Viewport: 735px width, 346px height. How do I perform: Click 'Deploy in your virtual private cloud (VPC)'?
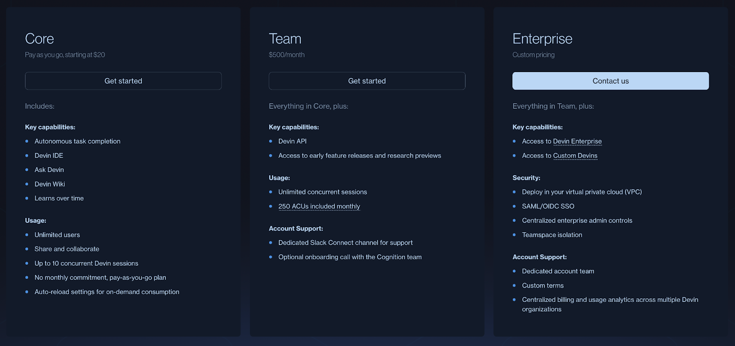point(582,192)
